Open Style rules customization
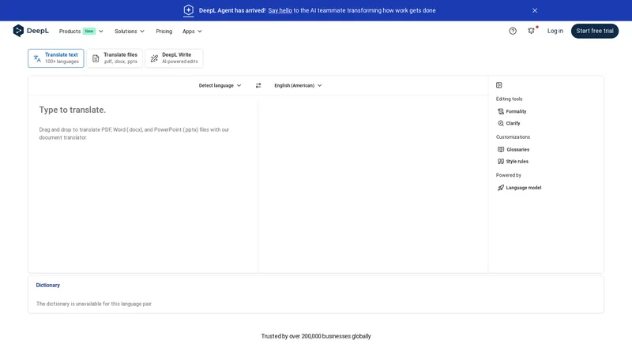Screen dimensions: 632x355 (x=513, y=162)
